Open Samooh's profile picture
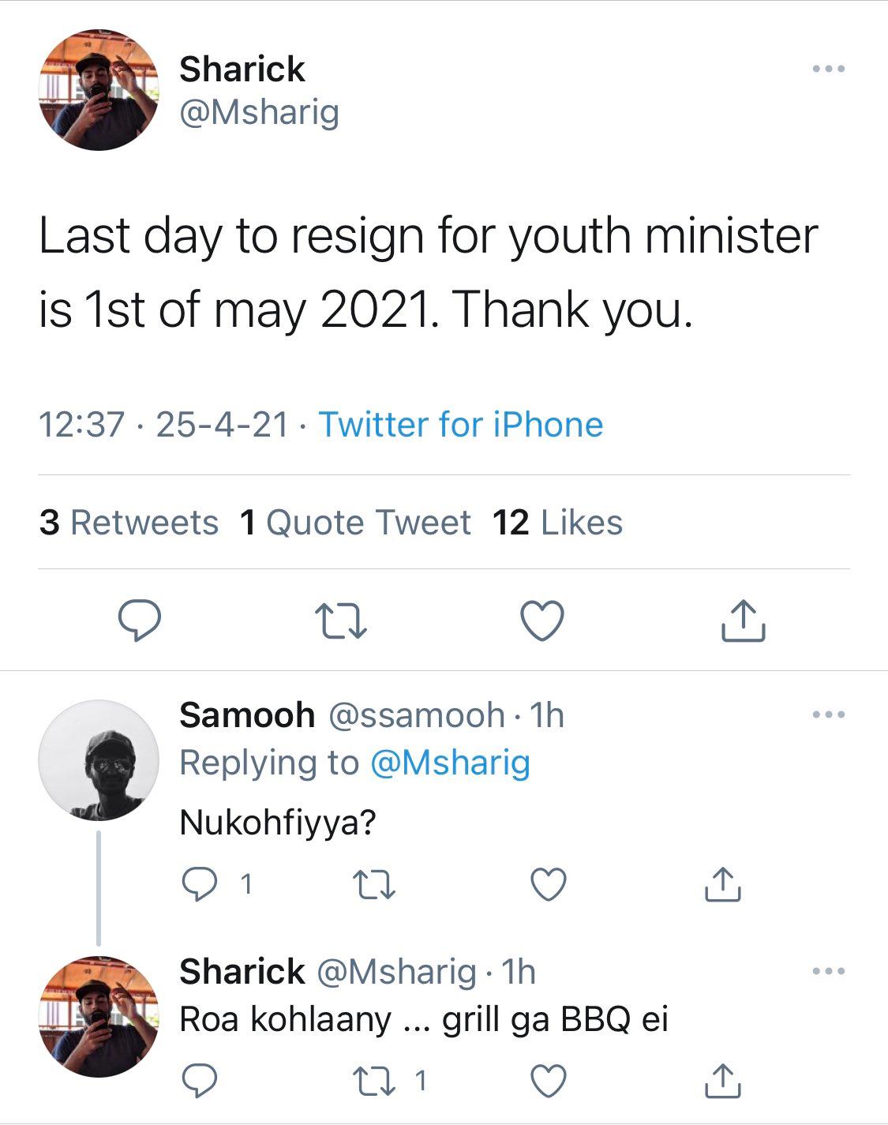The image size is (888, 1125). [99, 759]
